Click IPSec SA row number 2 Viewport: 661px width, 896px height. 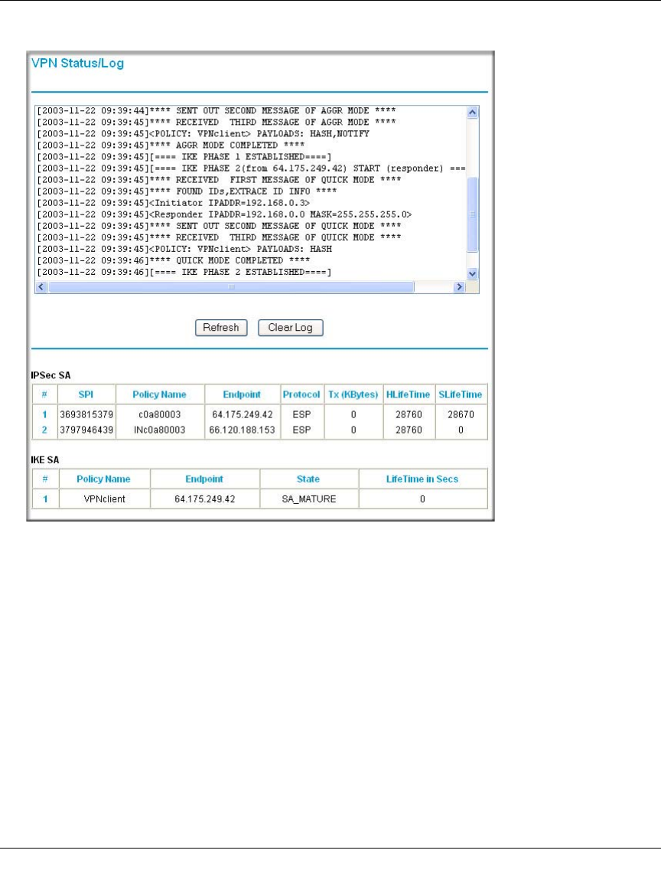coord(44,430)
